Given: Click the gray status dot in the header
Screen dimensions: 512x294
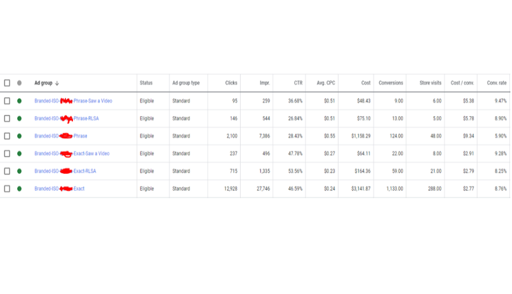Looking at the screenshot, I should tap(19, 83).
